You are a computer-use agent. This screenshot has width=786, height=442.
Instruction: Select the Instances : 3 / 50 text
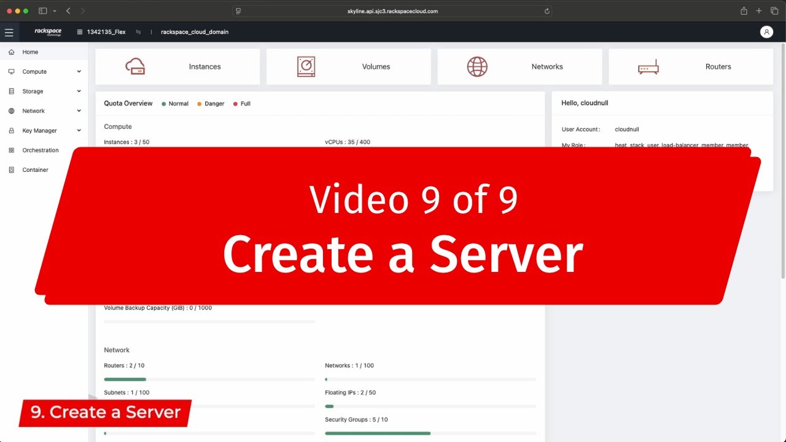pos(126,142)
